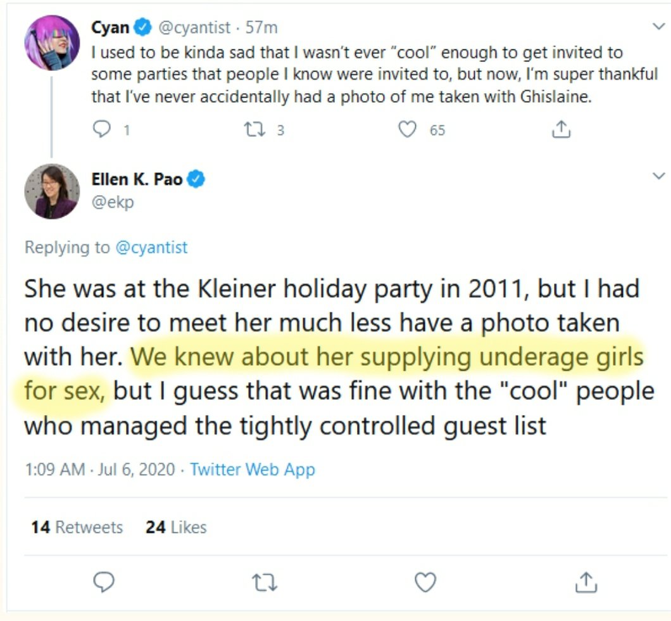Click the @ekp handle
Image resolution: width=671 pixels, height=621 pixels.
[x=113, y=202]
